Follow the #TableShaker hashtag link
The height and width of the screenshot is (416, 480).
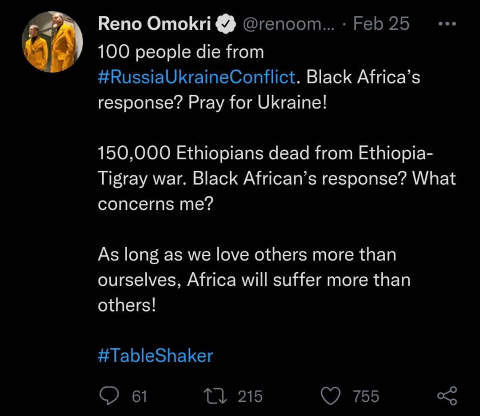pyautogui.click(x=155, y=356)
